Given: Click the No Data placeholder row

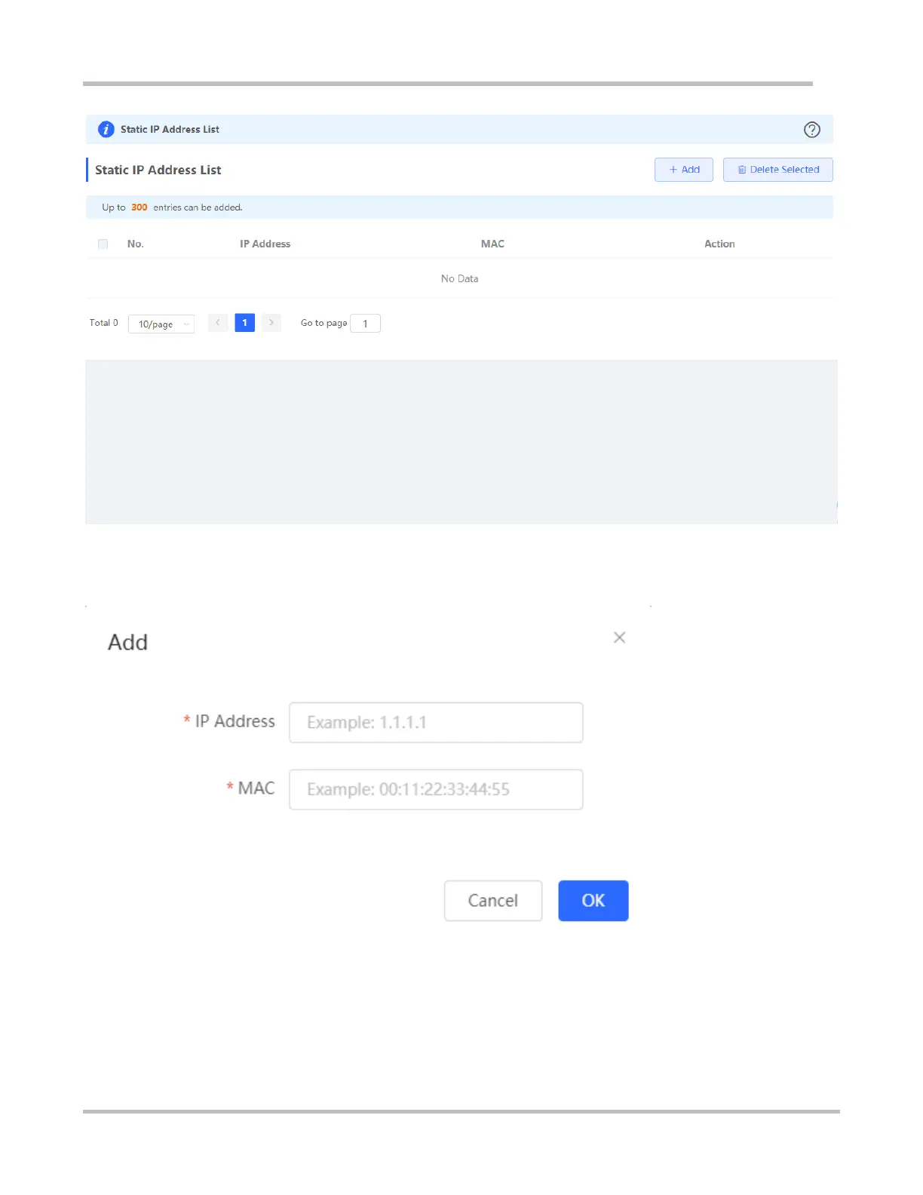Looking at the screenshot, I should [459, 279].
